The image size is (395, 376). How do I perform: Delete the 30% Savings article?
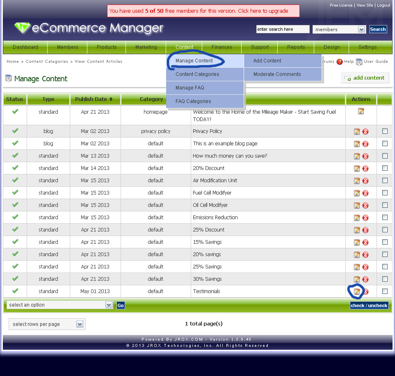tap(365, 279)
